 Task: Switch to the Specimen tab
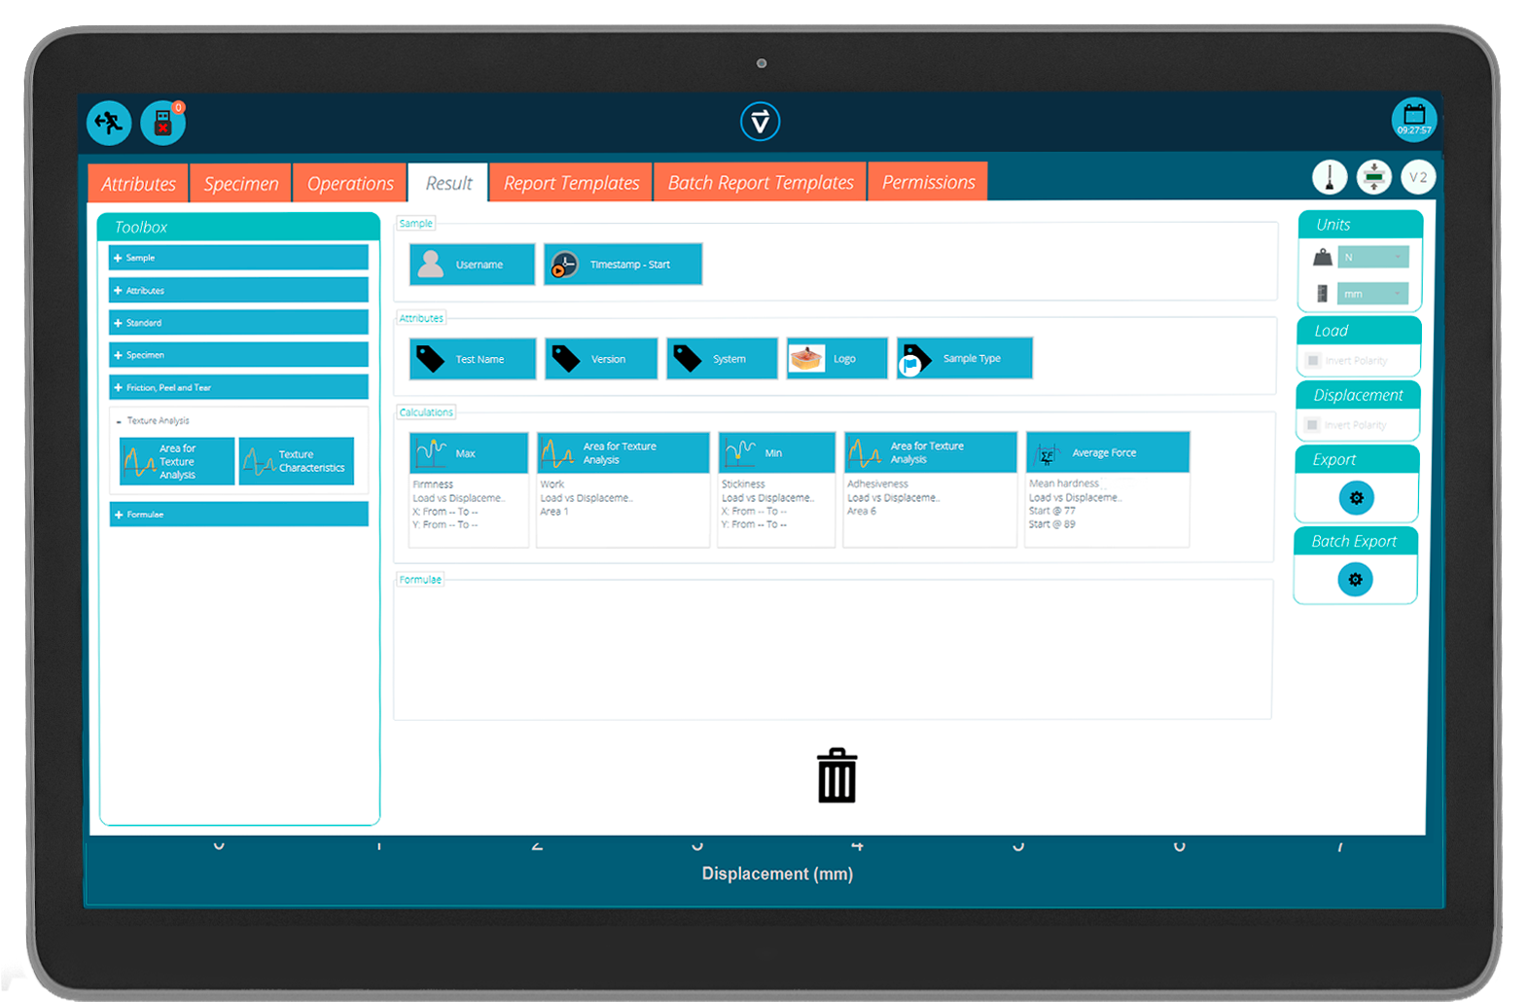coord(241,183)
